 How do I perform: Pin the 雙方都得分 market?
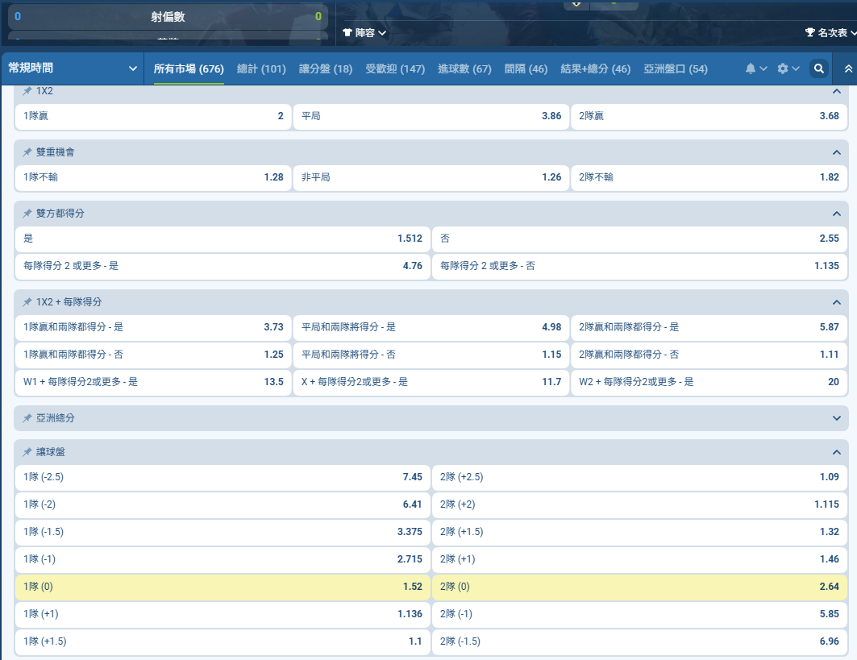[x=27, y=214]
